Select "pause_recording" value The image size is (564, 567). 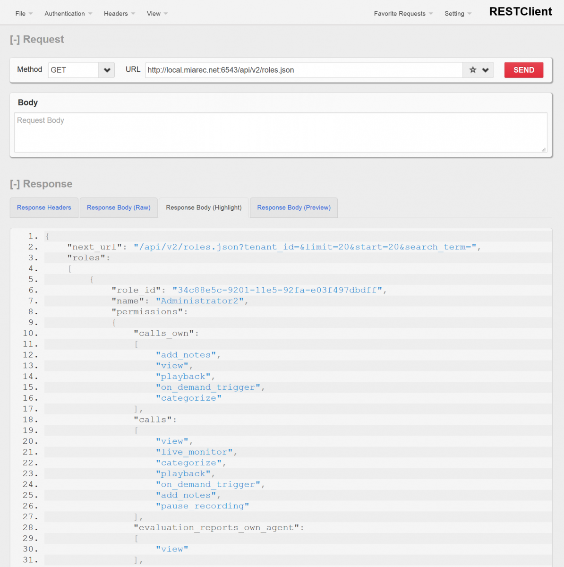point(203,506)
